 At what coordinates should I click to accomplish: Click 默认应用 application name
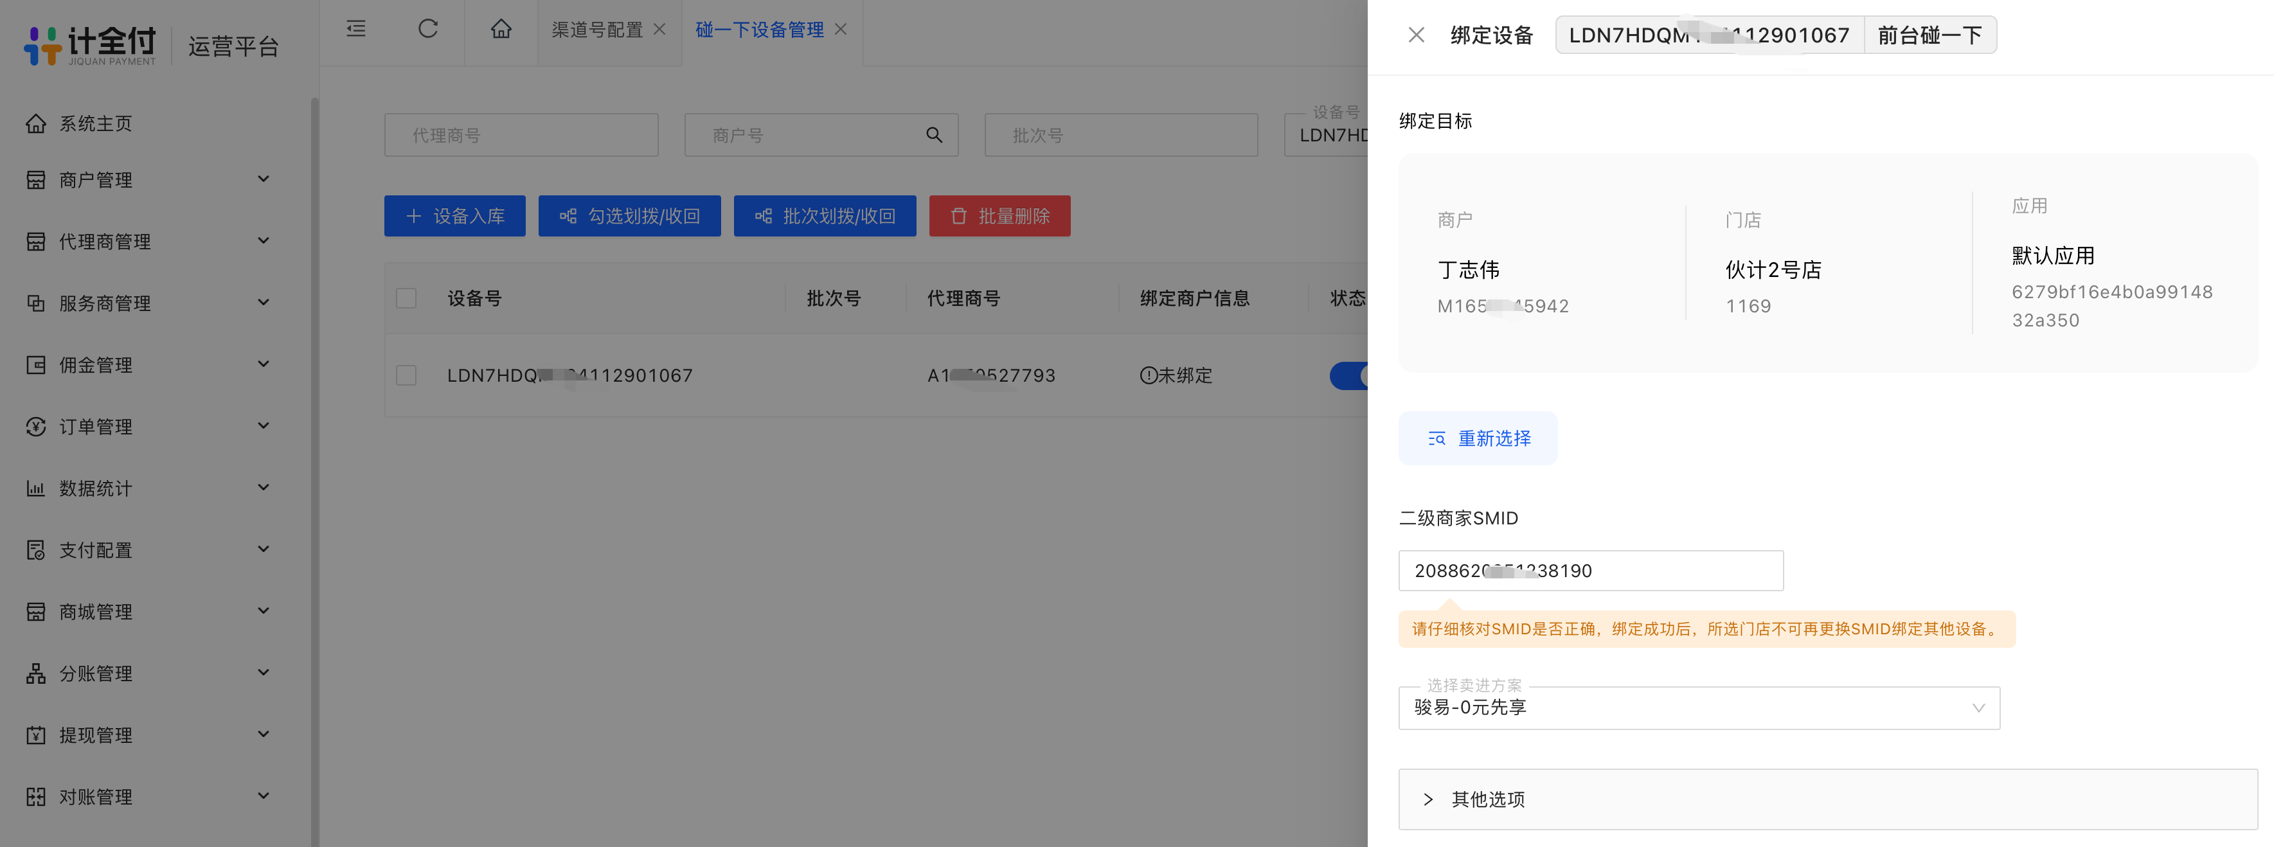click(2054, 256)
